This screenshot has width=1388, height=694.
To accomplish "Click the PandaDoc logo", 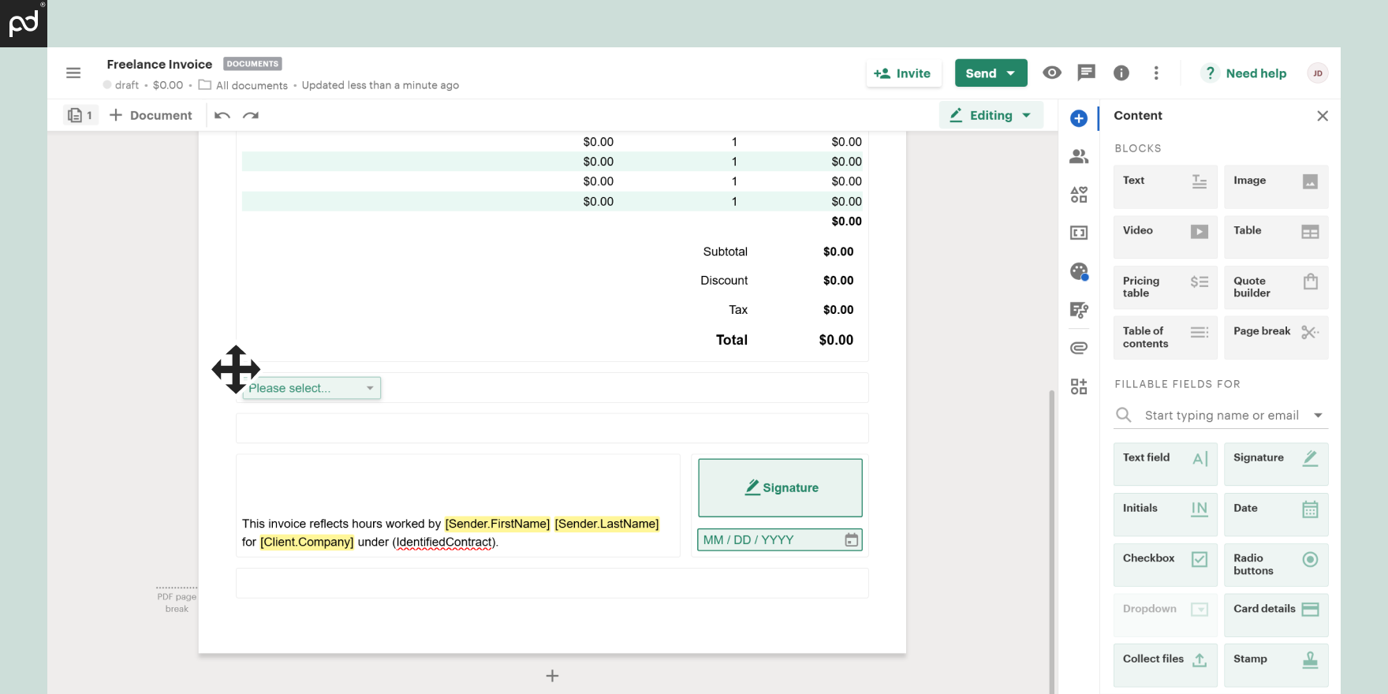I will [x=24, y=24].
